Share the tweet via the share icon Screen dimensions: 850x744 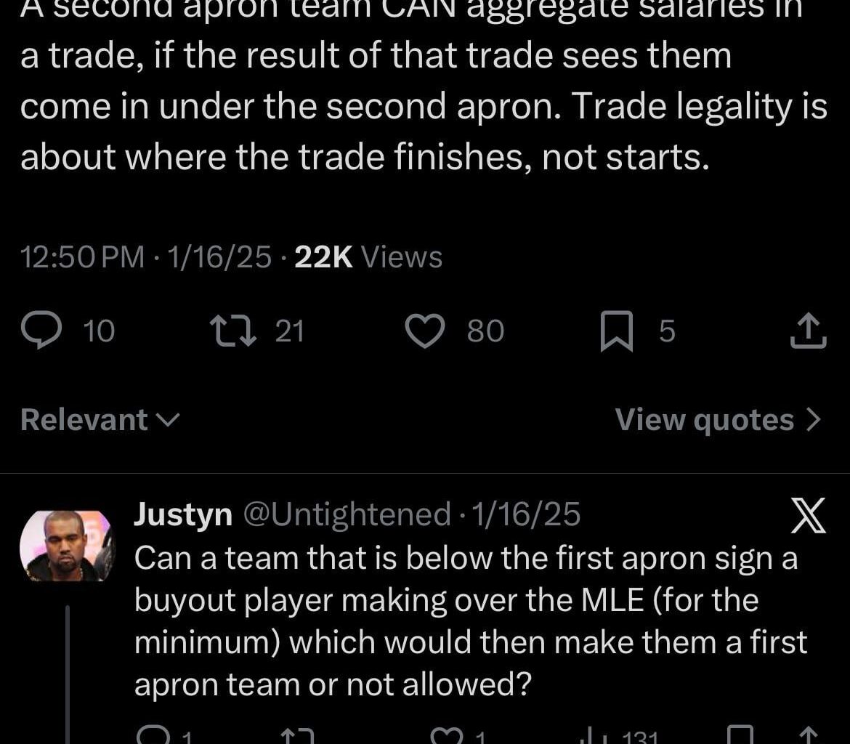point(808,331)
